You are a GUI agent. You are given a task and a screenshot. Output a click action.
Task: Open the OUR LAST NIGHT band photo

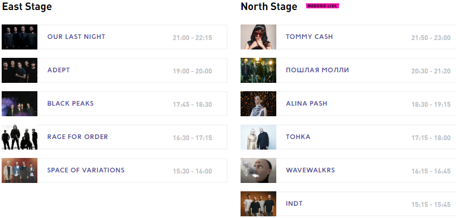pos(20,37)
